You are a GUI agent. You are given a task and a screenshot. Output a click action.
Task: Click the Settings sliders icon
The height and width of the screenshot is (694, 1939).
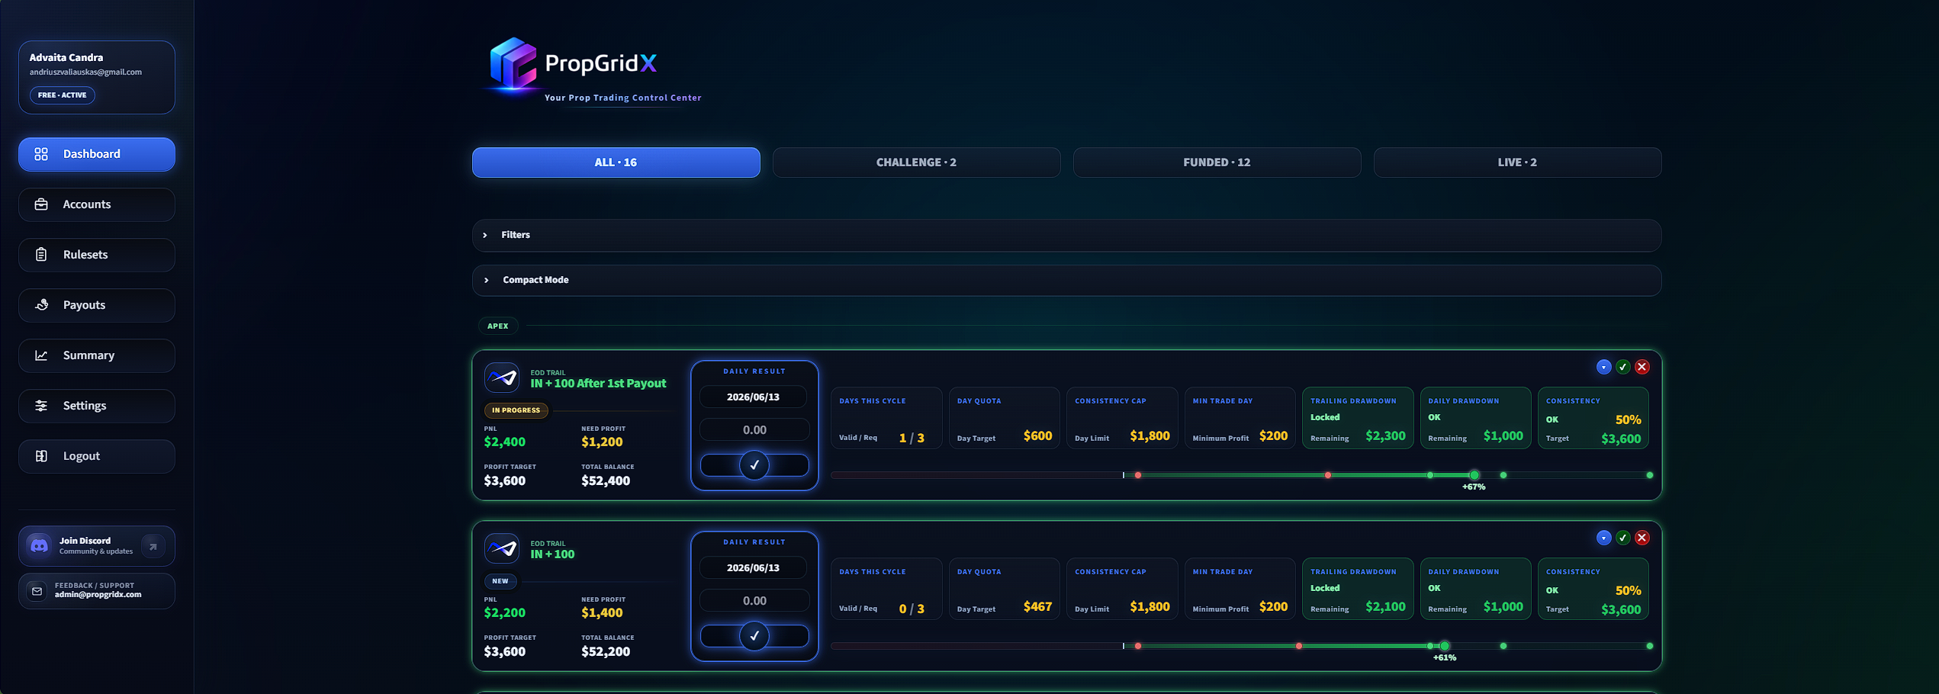pyautogui.click(x=41, y=406)
